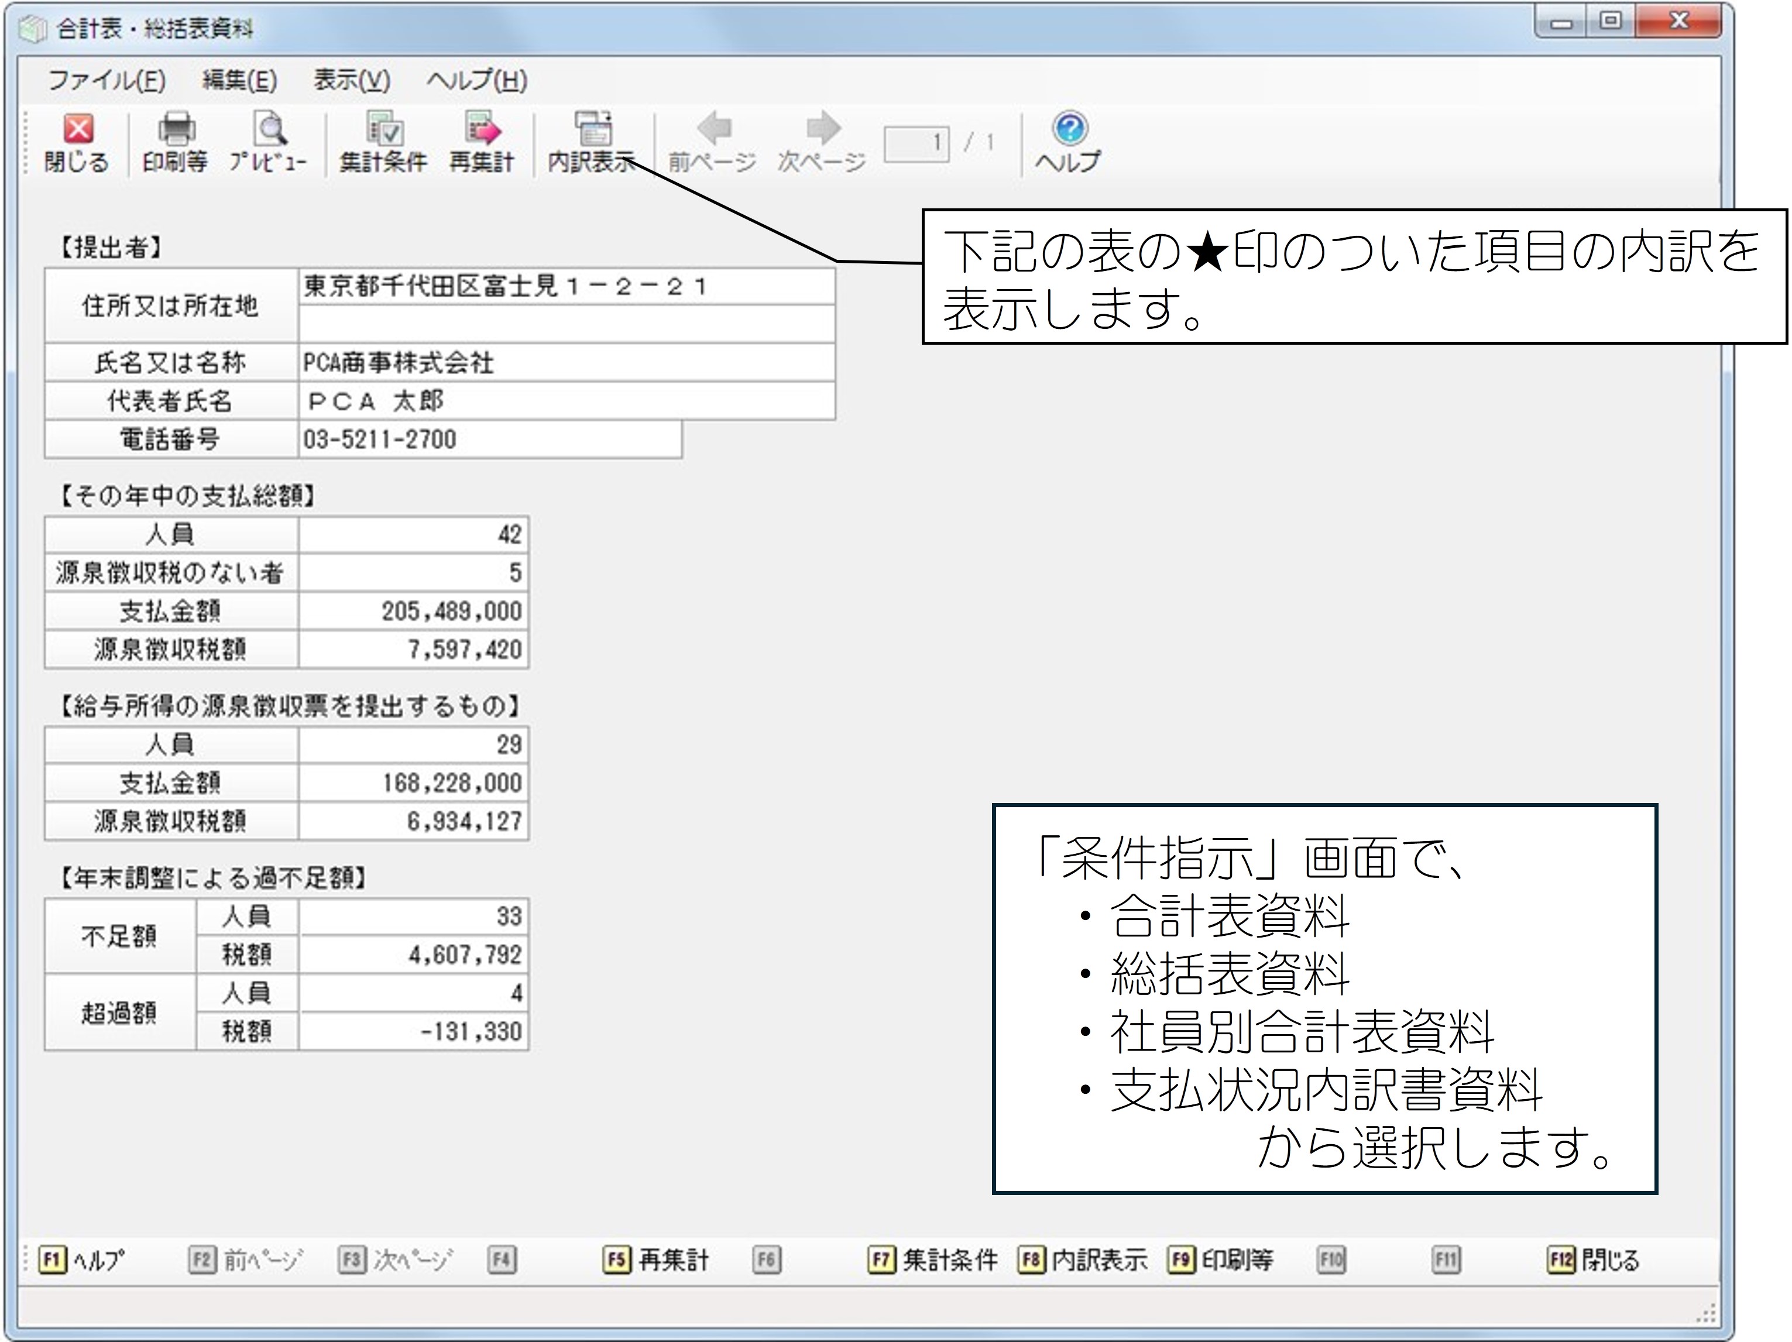The image size is (1792, 1342).
Task: Open the 表示(V) menu
Action: pos(352,80)
